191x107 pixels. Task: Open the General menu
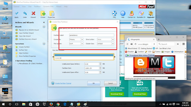[x=16, y=7]
